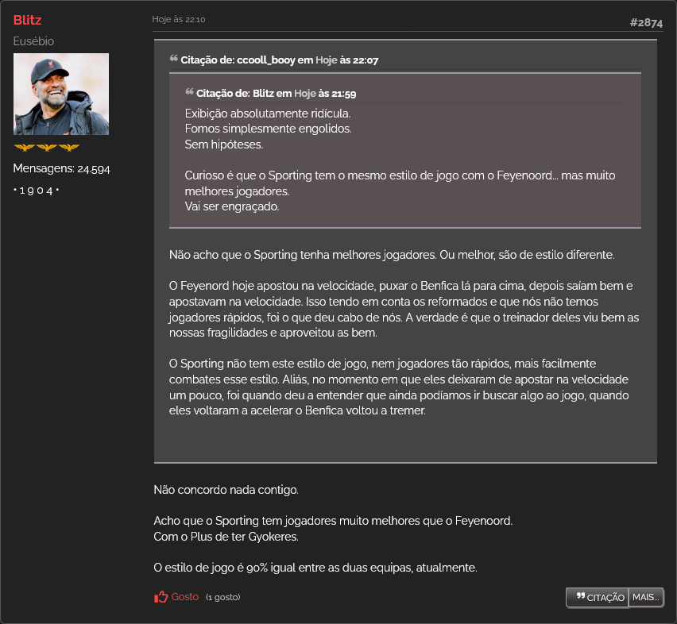677x624 pixels.
Task: Click the three golden eagle rank icons
Action: (x=47, y=148)
